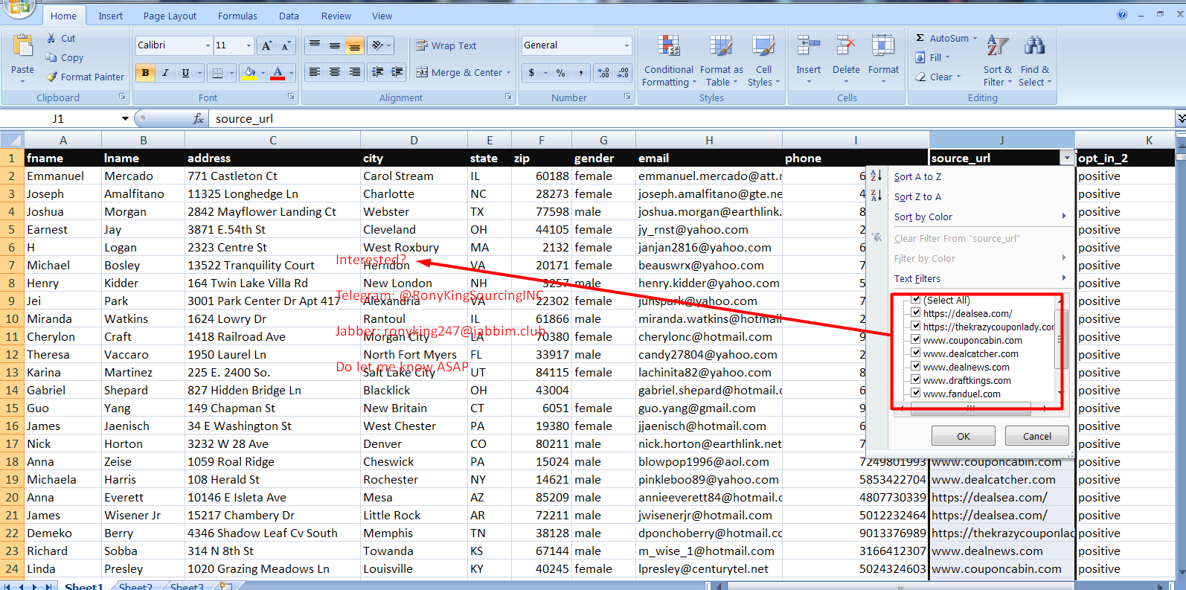Toggle the Select All checkbox
Image resolution: width=1186 pixels, height=590 pixels.
916,300
